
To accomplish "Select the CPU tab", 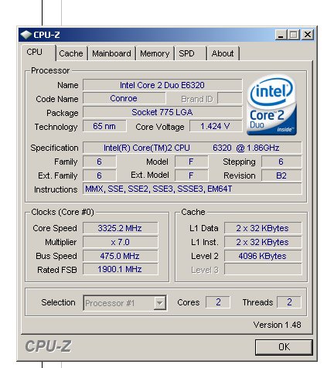I will click(38, 53).
